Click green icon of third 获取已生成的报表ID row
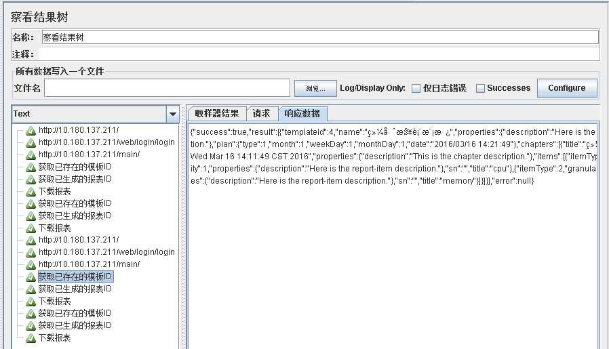The image size is (609, 349). pos(31,289)
